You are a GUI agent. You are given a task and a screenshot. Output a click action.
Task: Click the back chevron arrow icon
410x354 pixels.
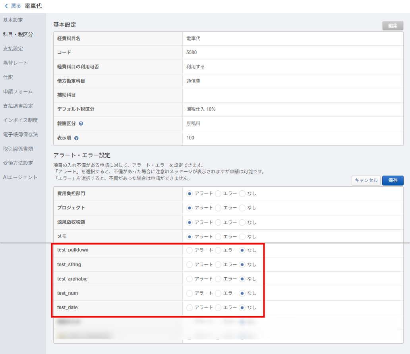click(6, 6)
